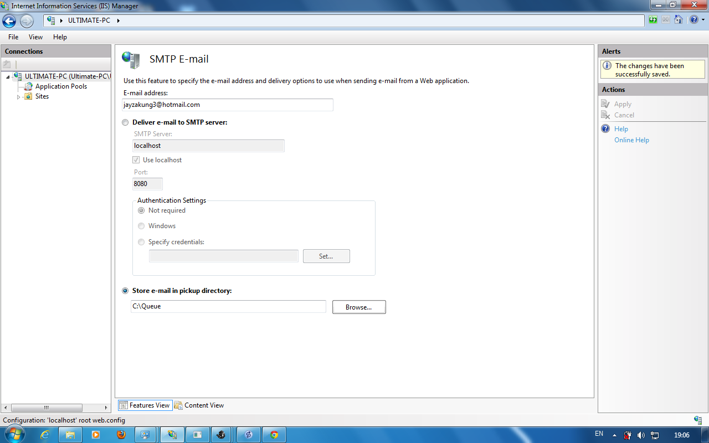Click the EN language indicator
The width and height of the screenshot is (709, 443).
click(x=599, y=434)
